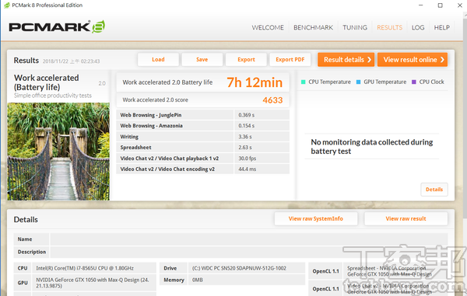The image size is (467, 296).
Task: Click the GPU Temperature blue legend square
Action: [x=358, y=82]
